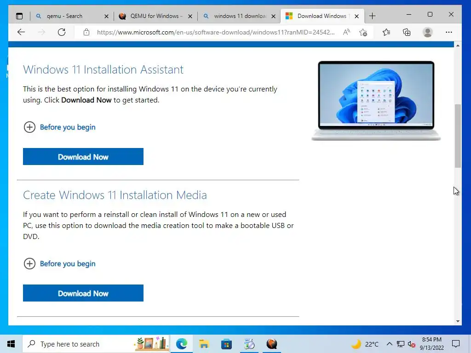Screen dimensions: 471x353
Task: Open Microsoft Edge from the taskbar
Action: [181, 344]
